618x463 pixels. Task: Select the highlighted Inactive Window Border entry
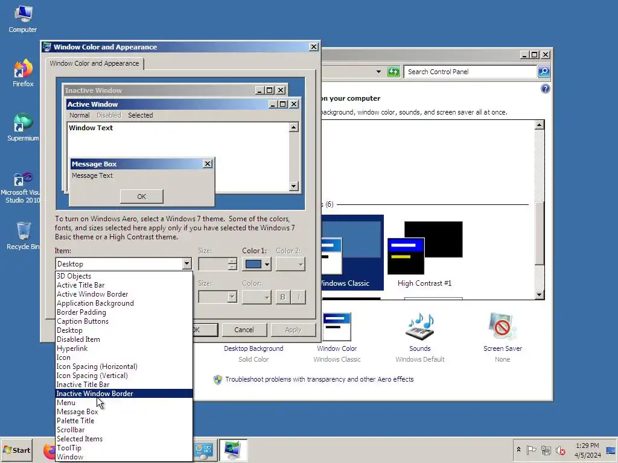click(124, 394)
